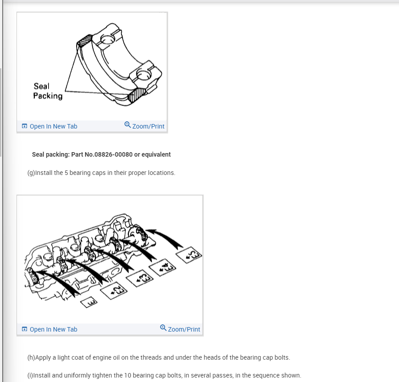
Task: Click the vertical scrollbar on the left edge
Action: (x=1, y=112)
